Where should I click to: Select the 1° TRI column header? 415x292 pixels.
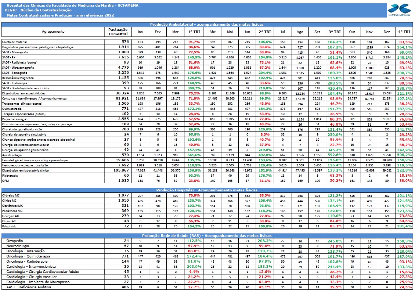coord(194,32)
